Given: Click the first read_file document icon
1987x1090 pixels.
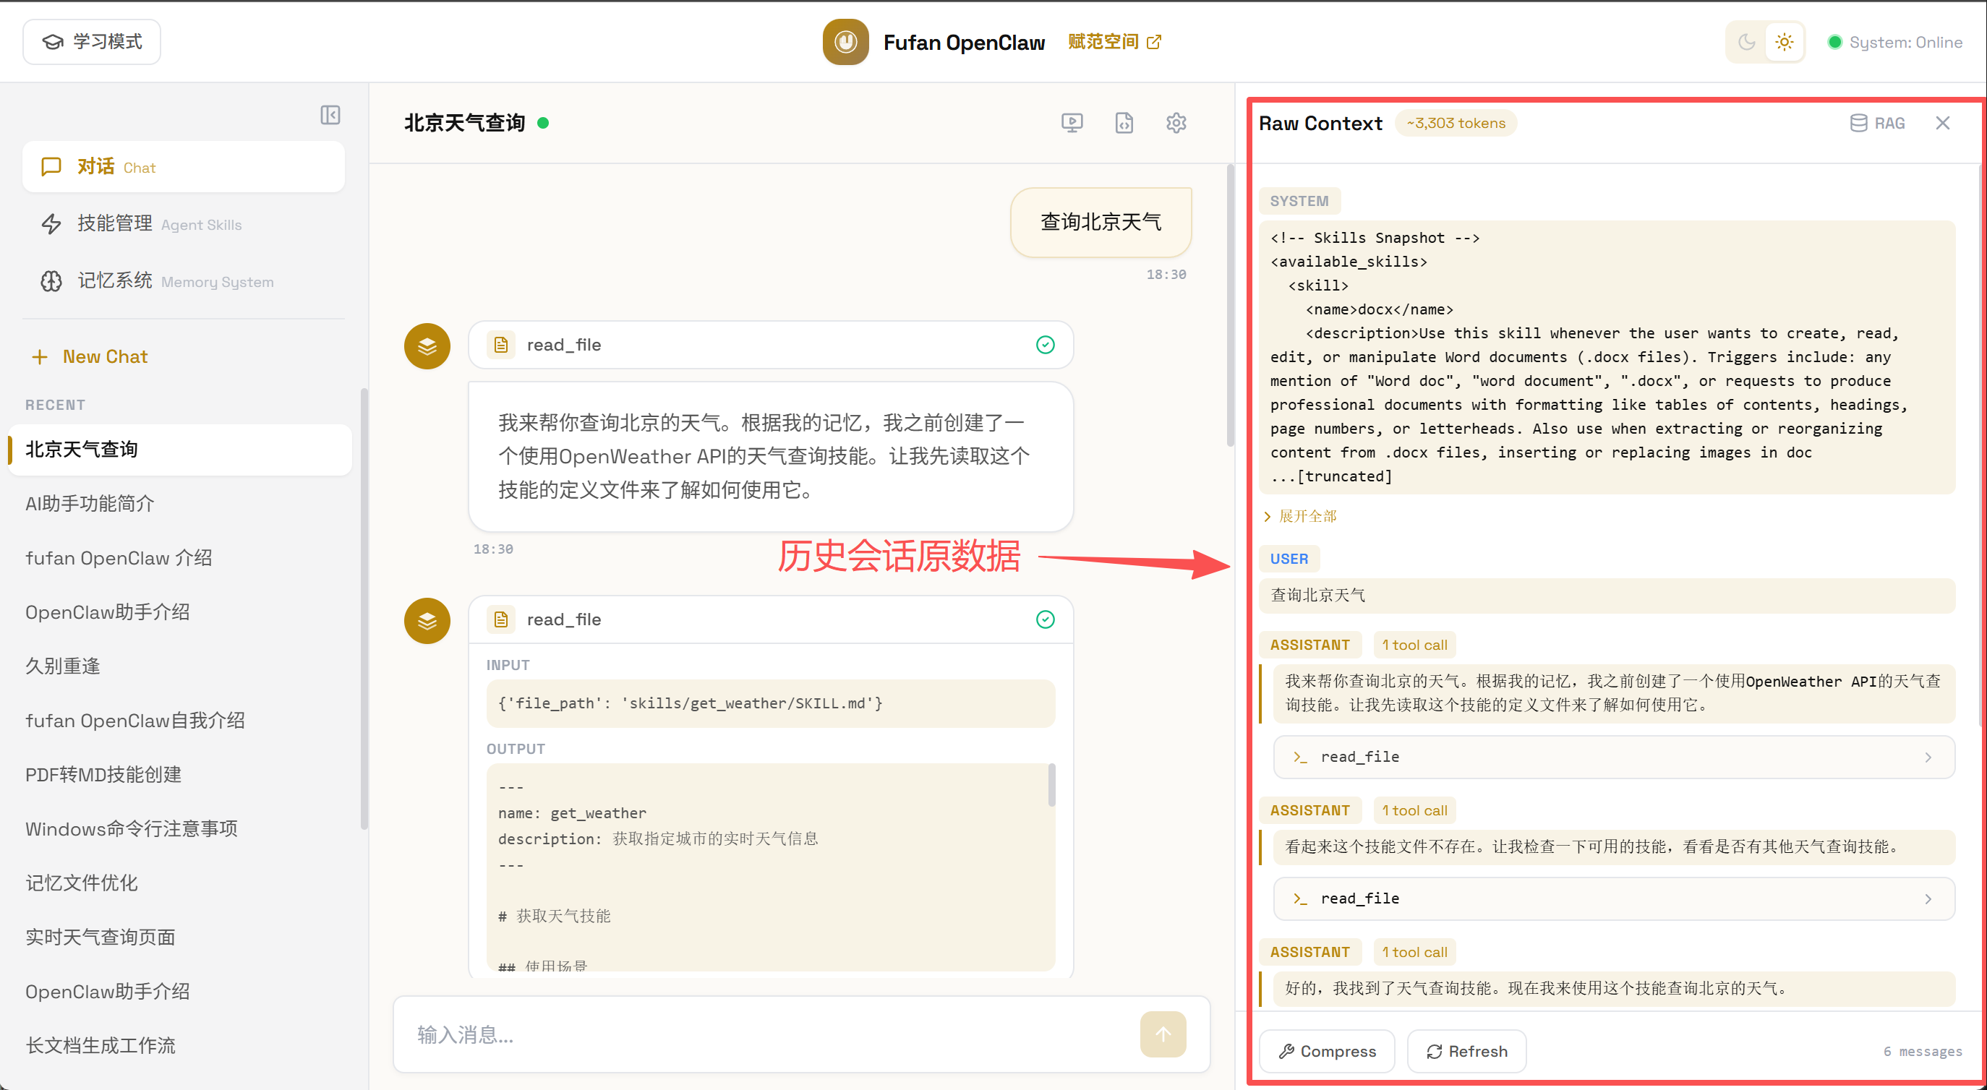Looking at the screenshot, I should (x=500, y=345).
